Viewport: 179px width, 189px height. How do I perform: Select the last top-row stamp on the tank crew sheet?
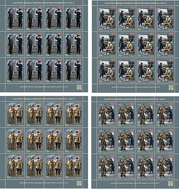pyautogui.click(x=165, y=18)
